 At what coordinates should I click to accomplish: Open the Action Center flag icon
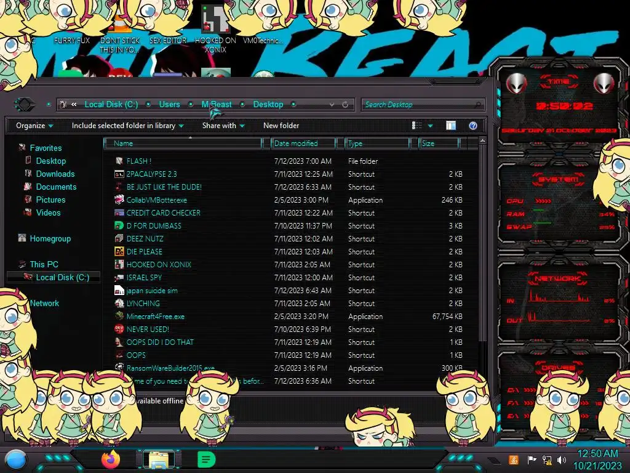(x=532, y=459)
